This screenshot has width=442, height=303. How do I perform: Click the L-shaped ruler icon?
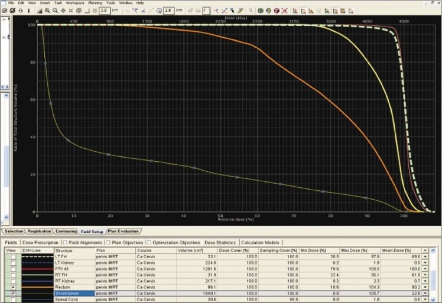[x=87, y=11]
